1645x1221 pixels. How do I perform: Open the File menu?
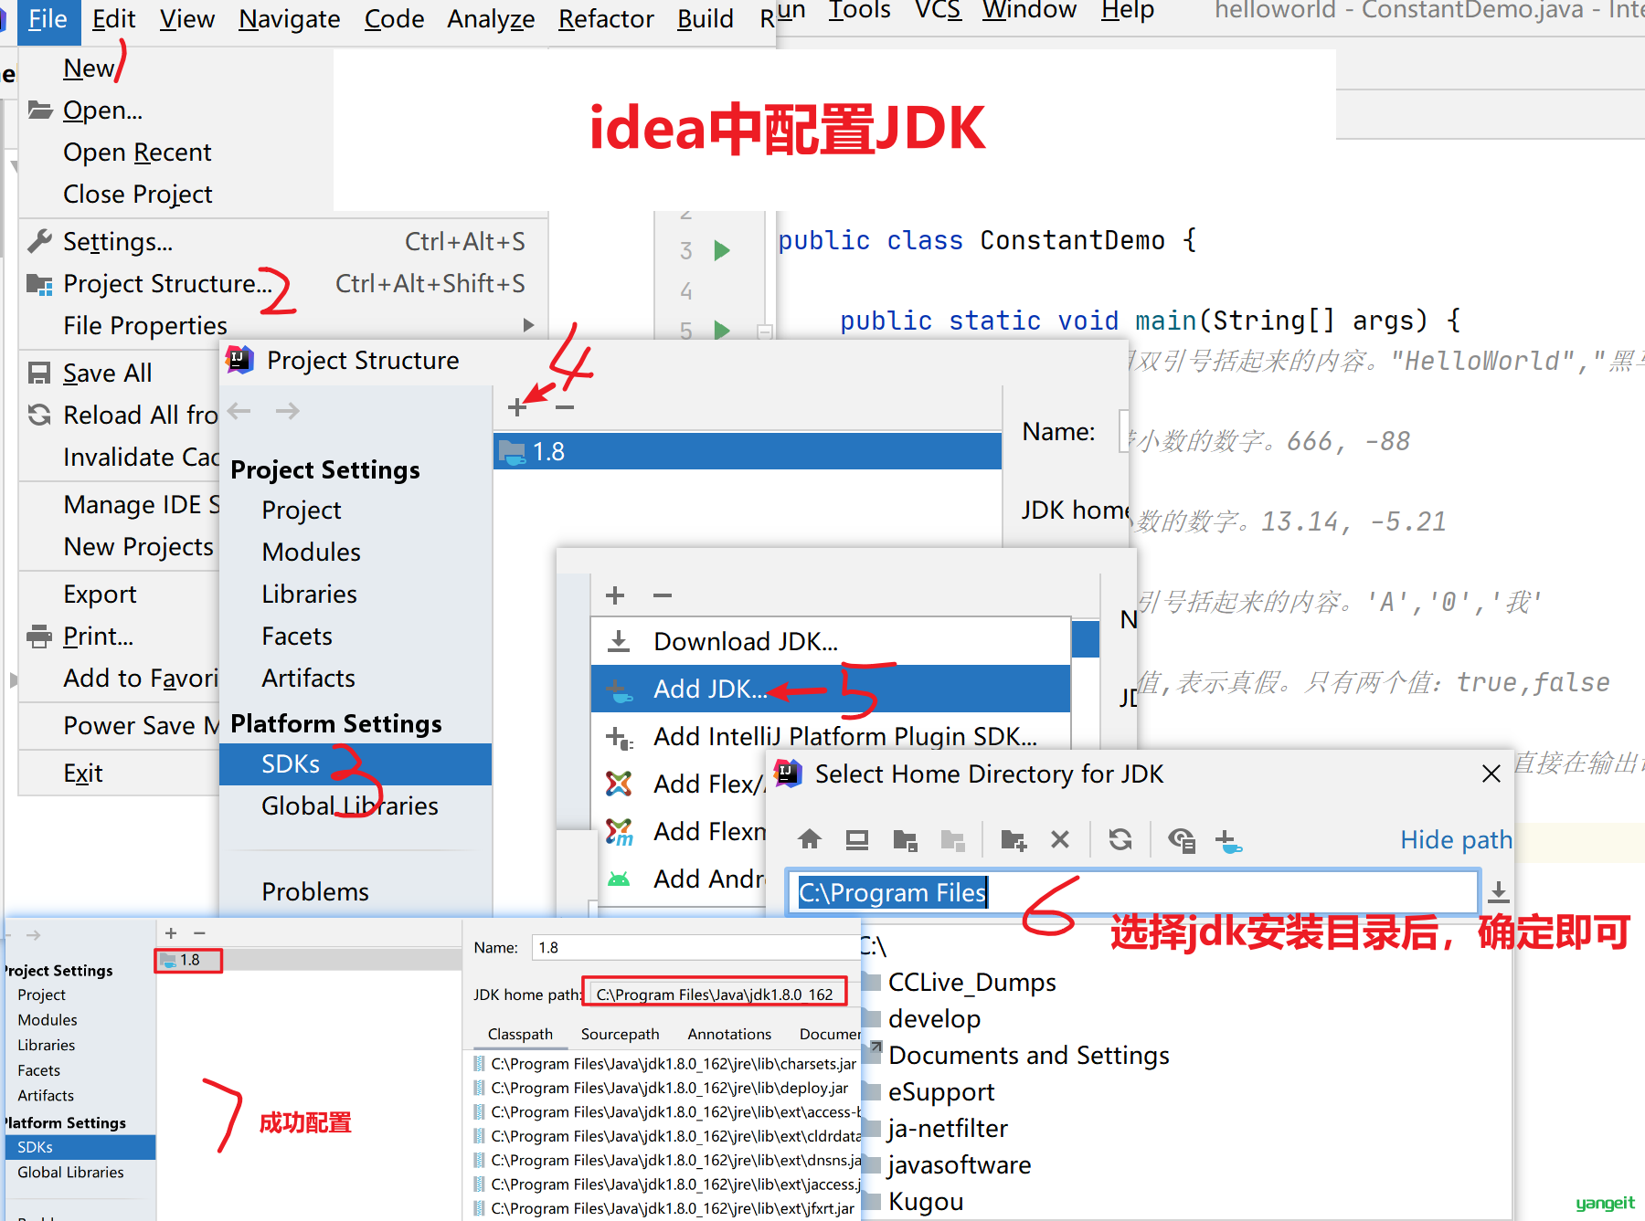click(x=48, y=19)
